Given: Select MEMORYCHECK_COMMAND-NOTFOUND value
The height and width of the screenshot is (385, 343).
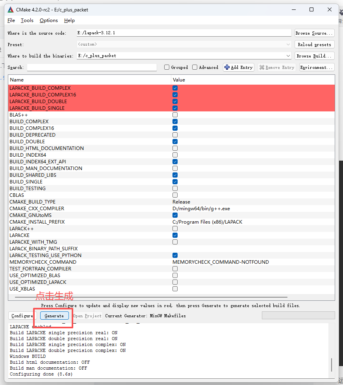Looking at the screenshot, I should pos(221,262).
